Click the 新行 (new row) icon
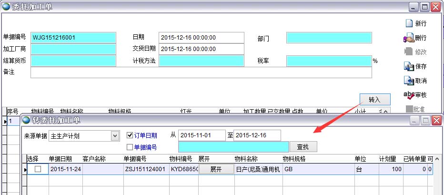The height and width of the screenshot is (195, 444). coord(408,23)
